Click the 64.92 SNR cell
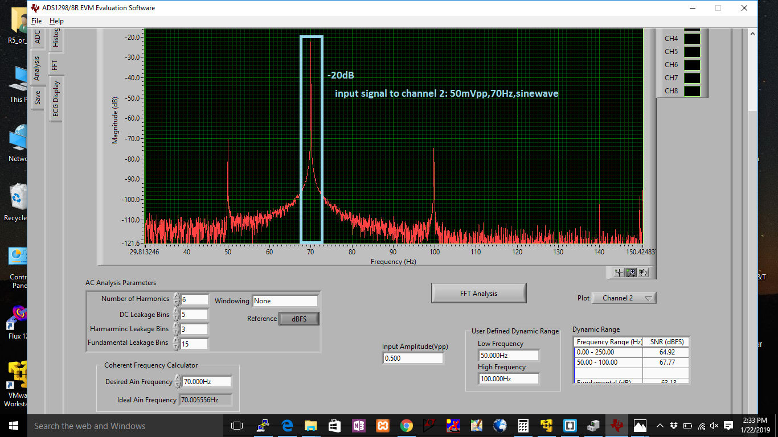This screenshot has width=778, height=437. click(x=666, y=352)
